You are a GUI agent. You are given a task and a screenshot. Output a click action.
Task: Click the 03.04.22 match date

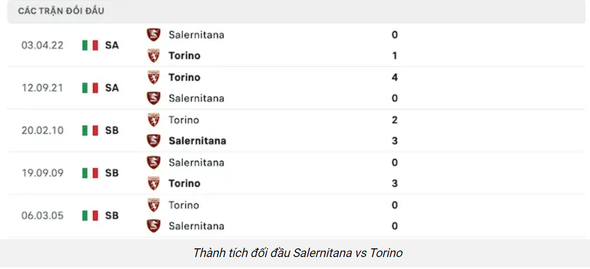pos(42,45)
